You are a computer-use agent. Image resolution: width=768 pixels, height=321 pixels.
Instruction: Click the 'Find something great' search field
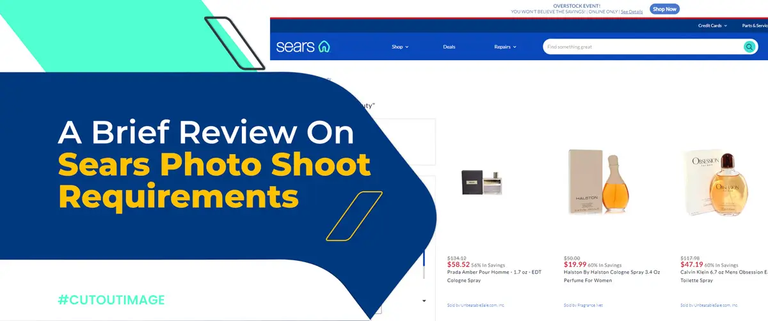[642, 47]
